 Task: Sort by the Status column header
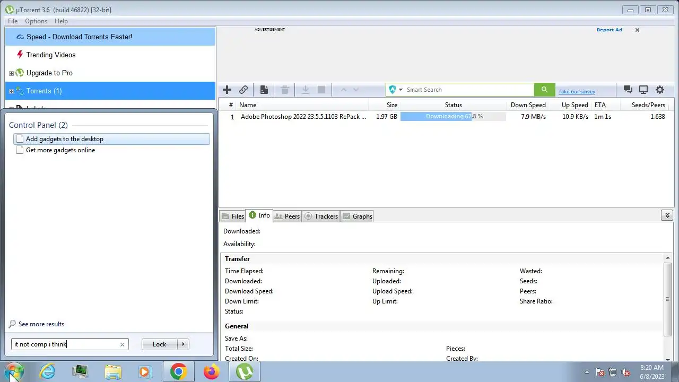pyautogui.click(x=453, y=105)
